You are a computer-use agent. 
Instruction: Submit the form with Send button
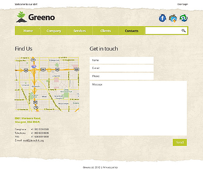point(180,142)
